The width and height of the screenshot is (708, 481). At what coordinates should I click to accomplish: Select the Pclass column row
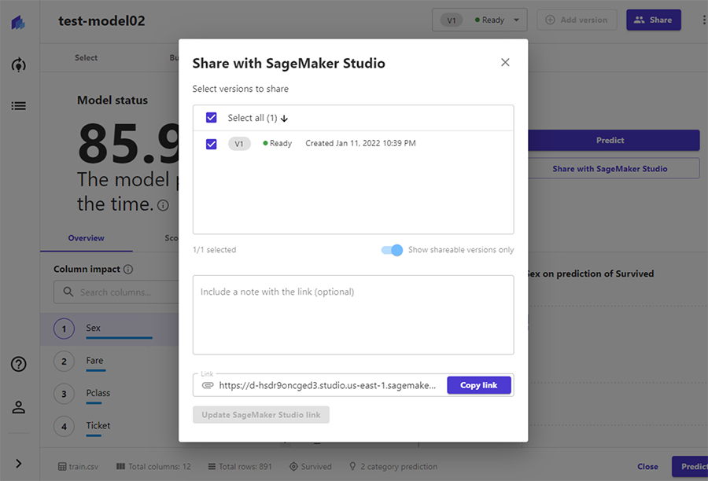(x=109, y=394)
